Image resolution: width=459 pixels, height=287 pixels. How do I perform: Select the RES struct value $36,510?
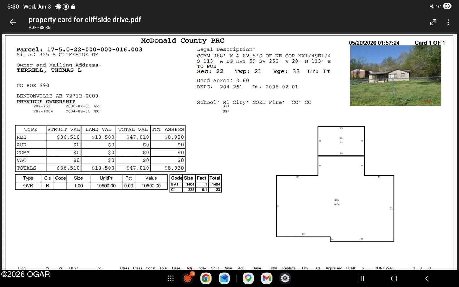(x=68, y=137)
